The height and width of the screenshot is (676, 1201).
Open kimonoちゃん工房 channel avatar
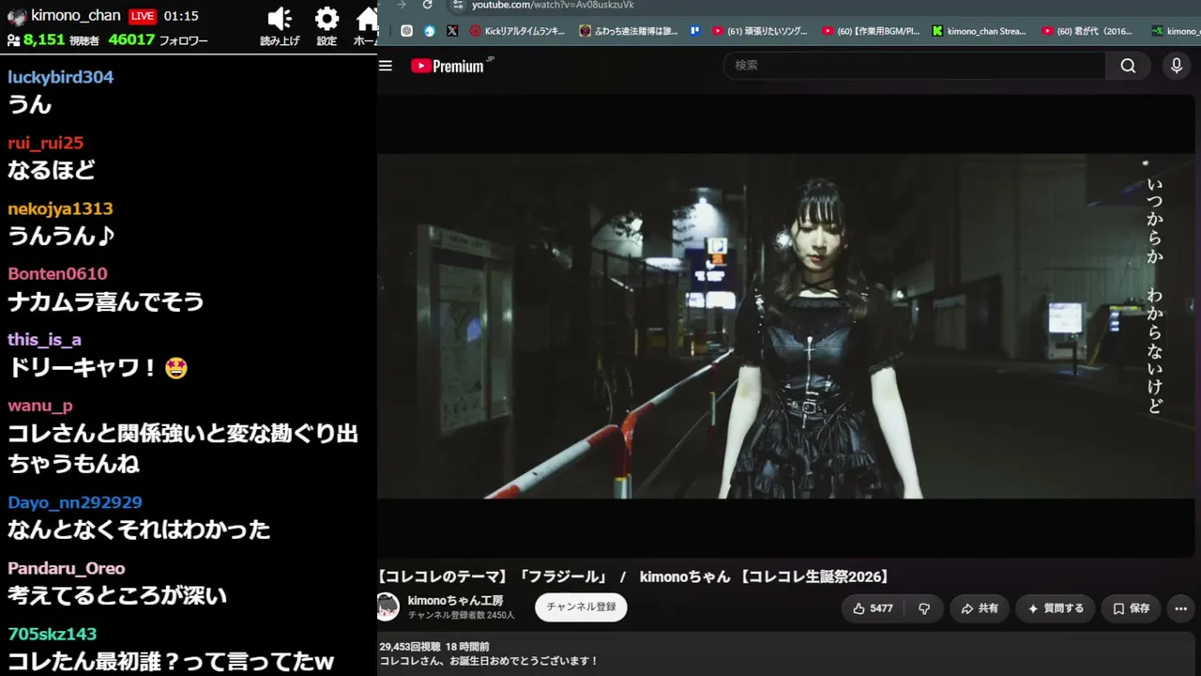click(x=388, y=607)
